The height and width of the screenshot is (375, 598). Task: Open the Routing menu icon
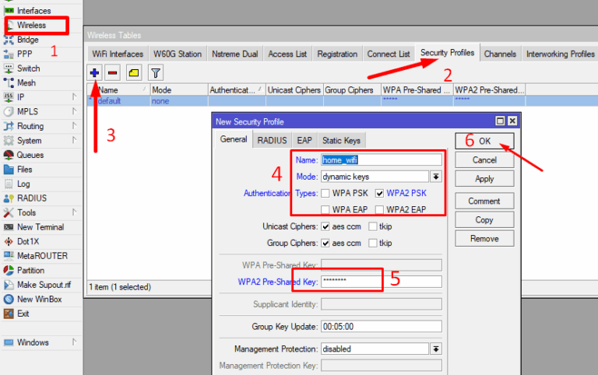coord(9,126)
